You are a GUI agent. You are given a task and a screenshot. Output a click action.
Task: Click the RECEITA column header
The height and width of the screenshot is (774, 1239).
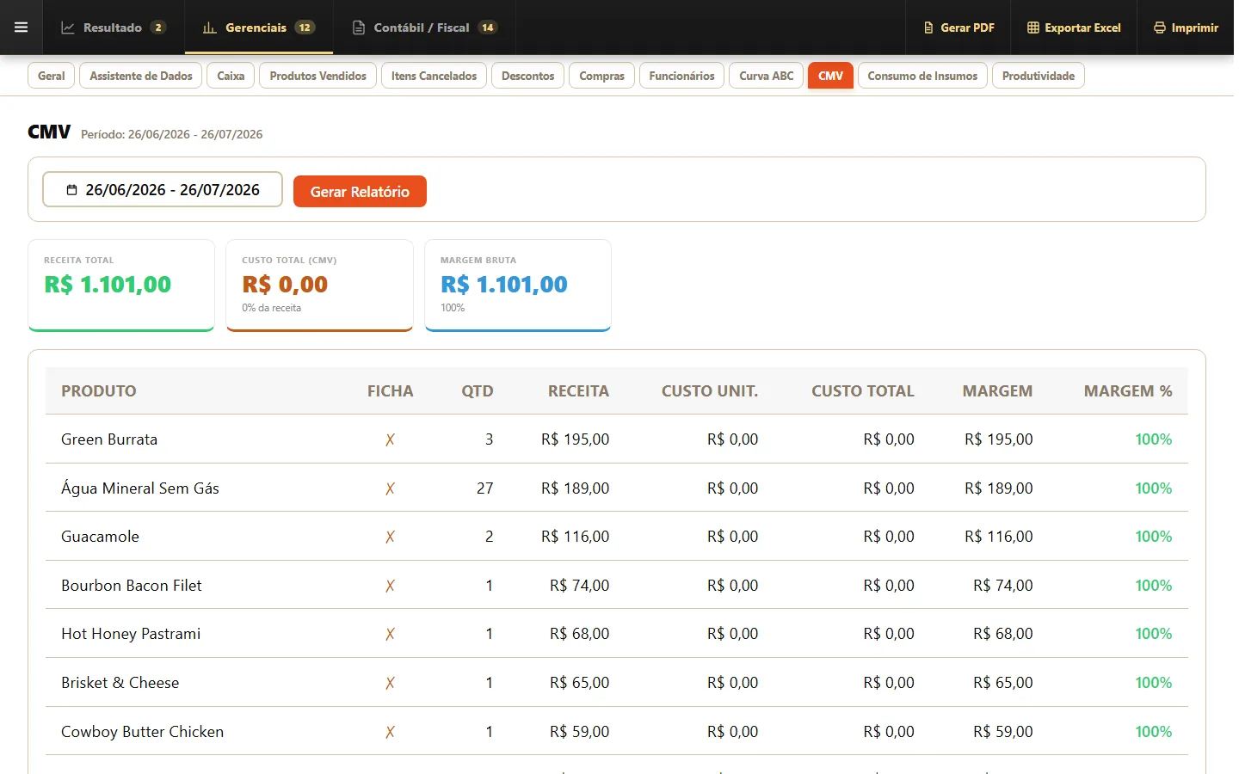tap(578, 391)
